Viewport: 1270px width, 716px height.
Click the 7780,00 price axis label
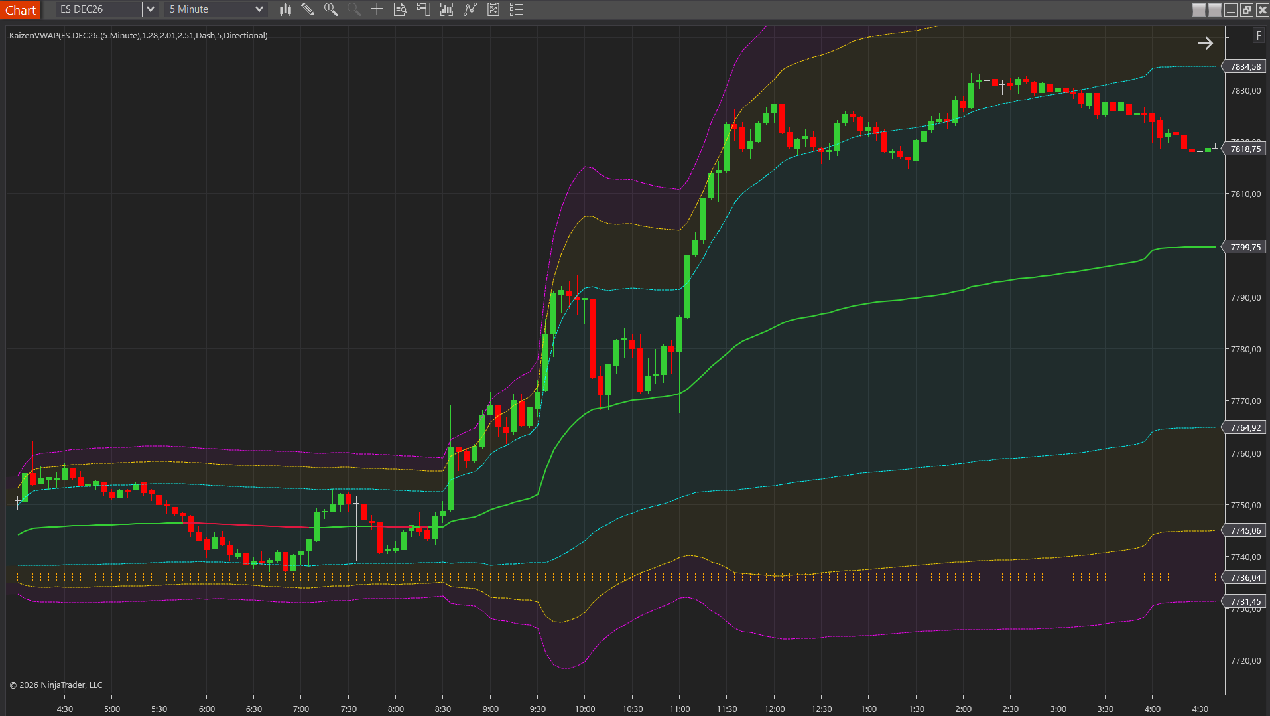[1246, 349]
